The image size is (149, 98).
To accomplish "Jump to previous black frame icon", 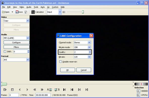I will [64, 90].
